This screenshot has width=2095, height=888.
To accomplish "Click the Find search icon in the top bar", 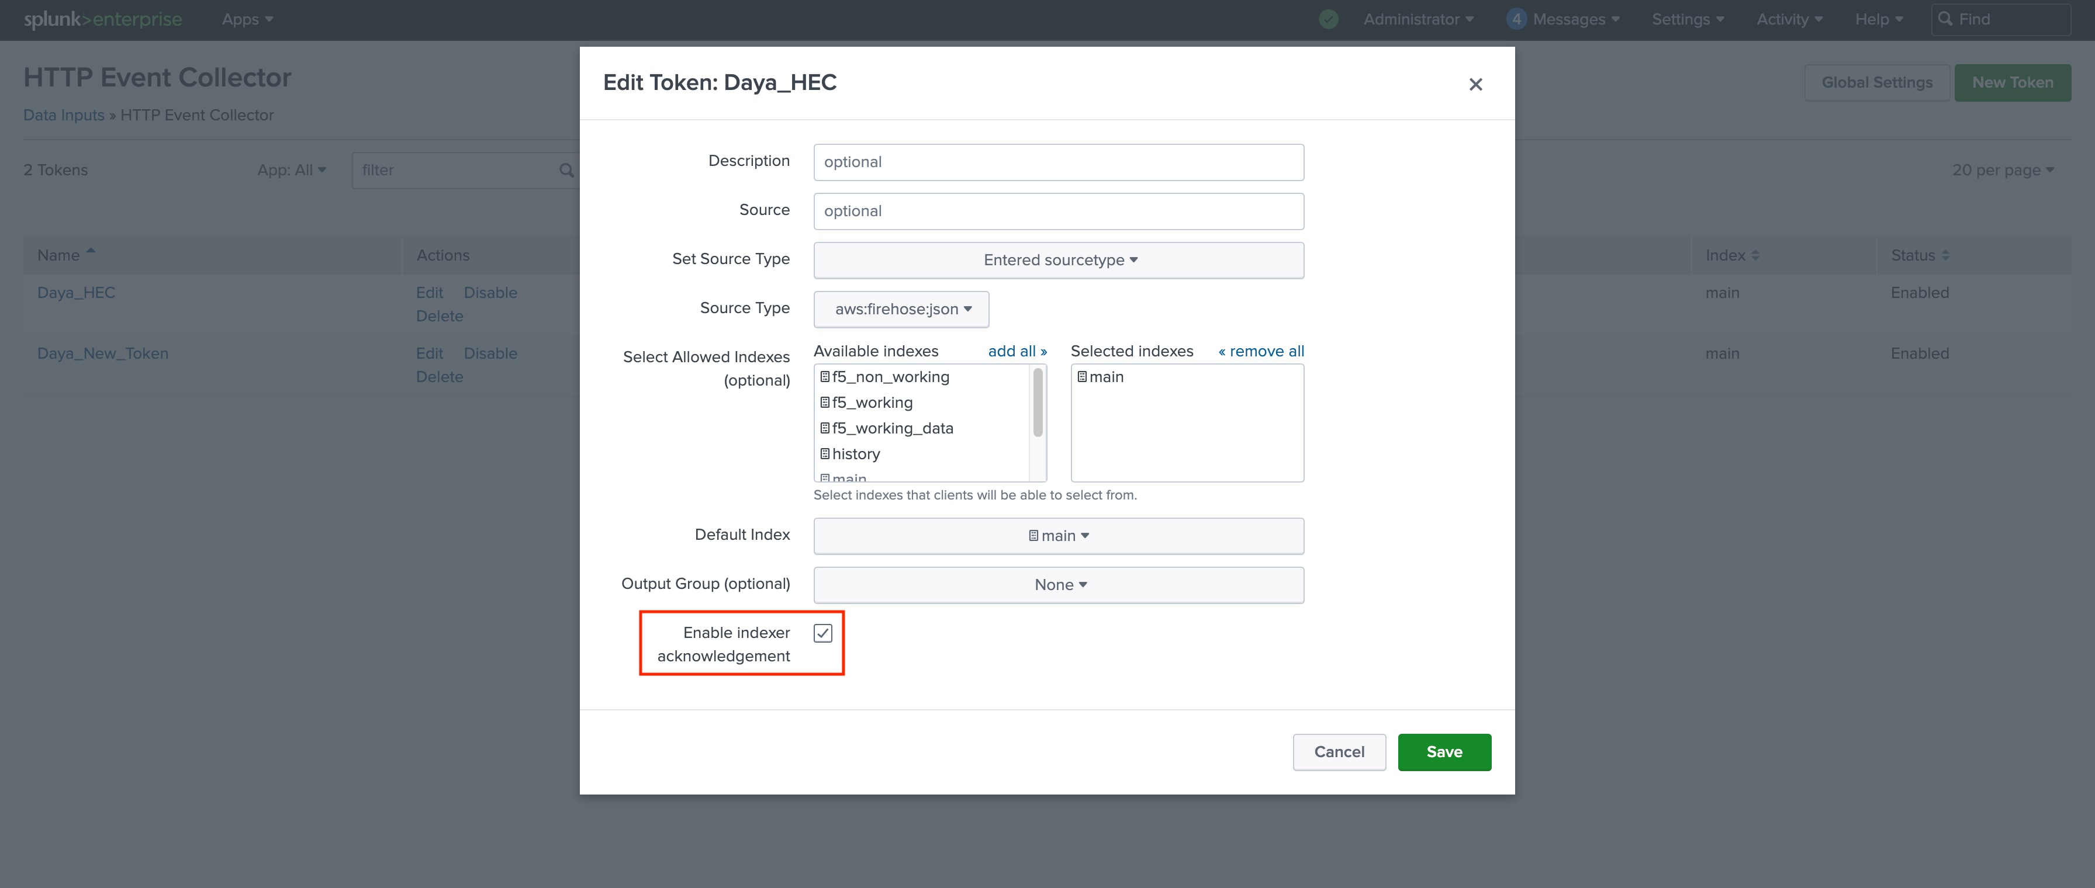I will [1945, 19].
